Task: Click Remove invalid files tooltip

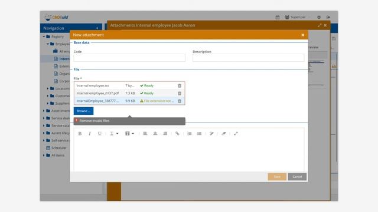Action: (129, 121)
